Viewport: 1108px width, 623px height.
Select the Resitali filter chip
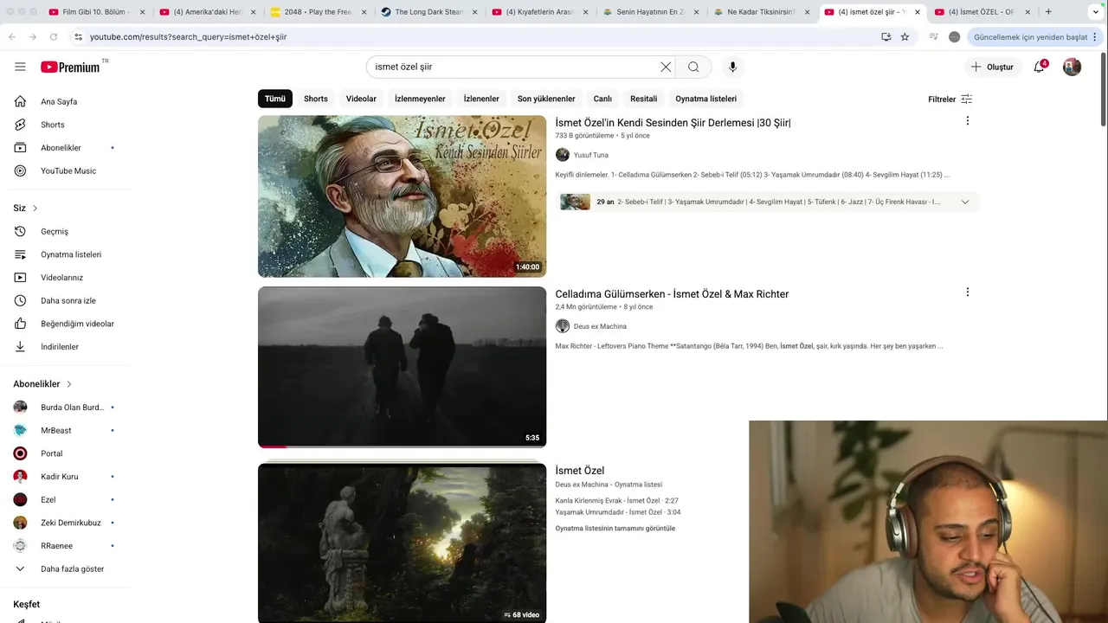click(x=644, y=99)
